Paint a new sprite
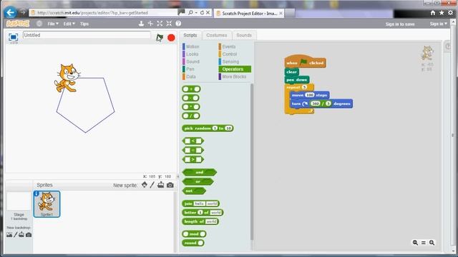This screenshot has height=257, width=458. 152,185
